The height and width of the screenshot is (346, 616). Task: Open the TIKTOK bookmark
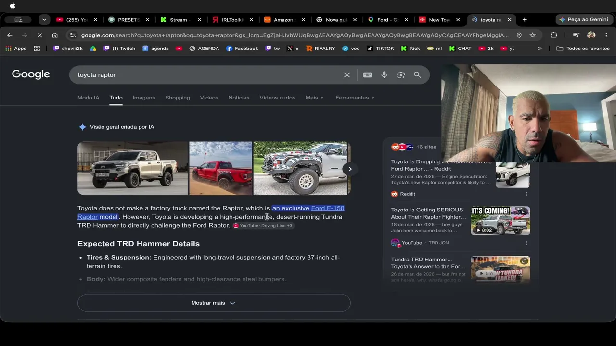tap(380, 49)
